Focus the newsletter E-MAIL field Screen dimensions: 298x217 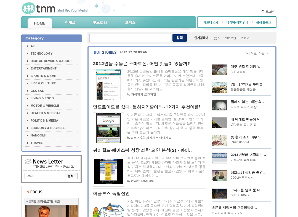pyautogui.click(x=44, y=176)
